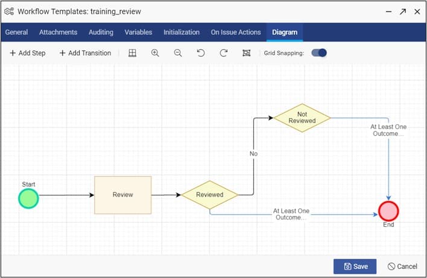Toggle Grid Snapping off
This screenshot has width=427, height=278.
point(319,53)
